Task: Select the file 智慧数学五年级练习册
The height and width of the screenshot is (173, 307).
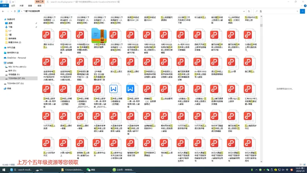Action: (133, 147)
